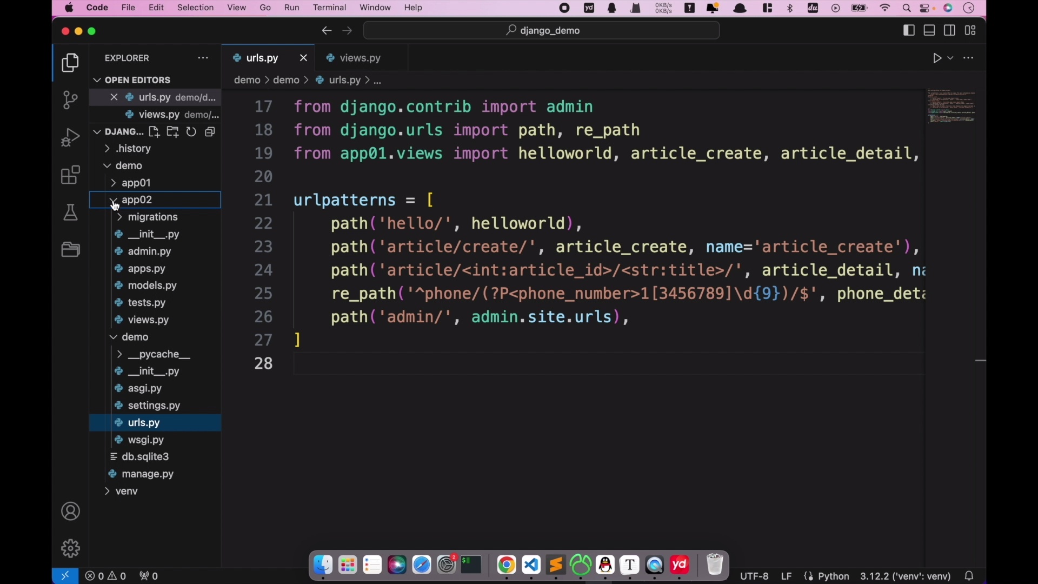Create a new file in the explorer
This screenshot has height=584, width=1038.
[154, 131]
